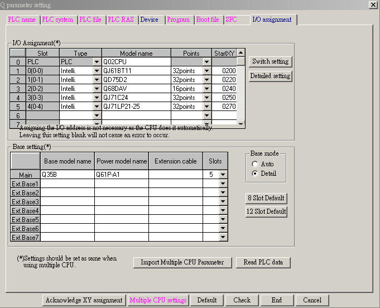
Task: Apply the 8 Slot Default preset
Action: [x=267, y=198]
